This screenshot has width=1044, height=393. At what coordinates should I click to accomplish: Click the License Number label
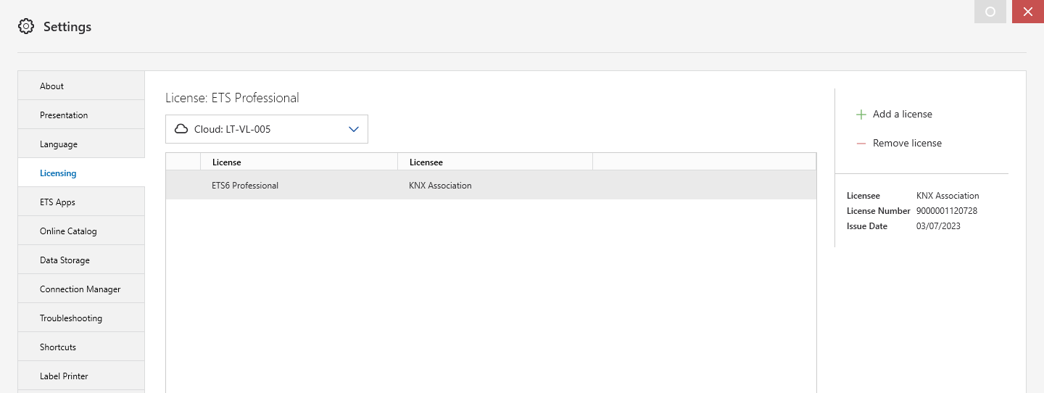(x=878, y=211)
